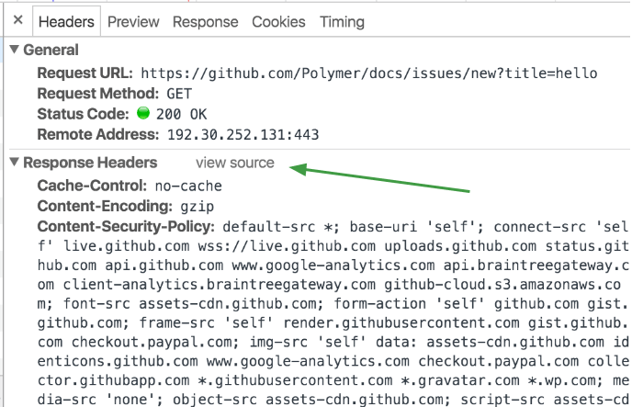Click the General section title
The width and height of the screenshot is (632, 407).
tap(51, 51)
